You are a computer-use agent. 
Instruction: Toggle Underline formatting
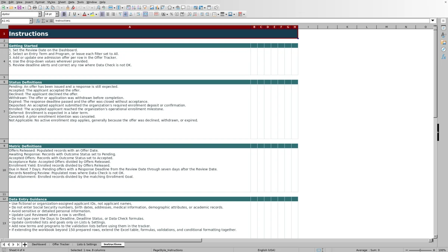pos(74,14)
